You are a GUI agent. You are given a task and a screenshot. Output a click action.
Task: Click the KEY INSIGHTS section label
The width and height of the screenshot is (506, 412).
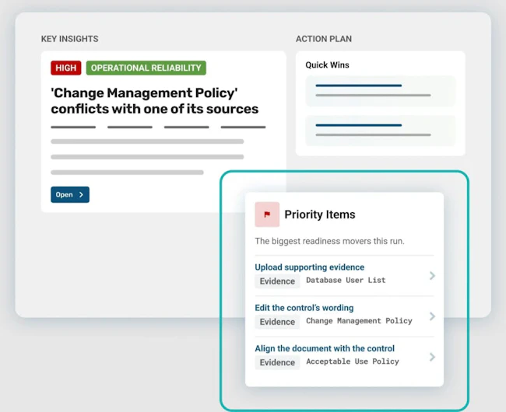click(x=70, y=39)
